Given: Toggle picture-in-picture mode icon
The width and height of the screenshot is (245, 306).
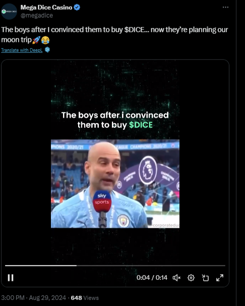Looking at the screenshot, I should [205, 278].
